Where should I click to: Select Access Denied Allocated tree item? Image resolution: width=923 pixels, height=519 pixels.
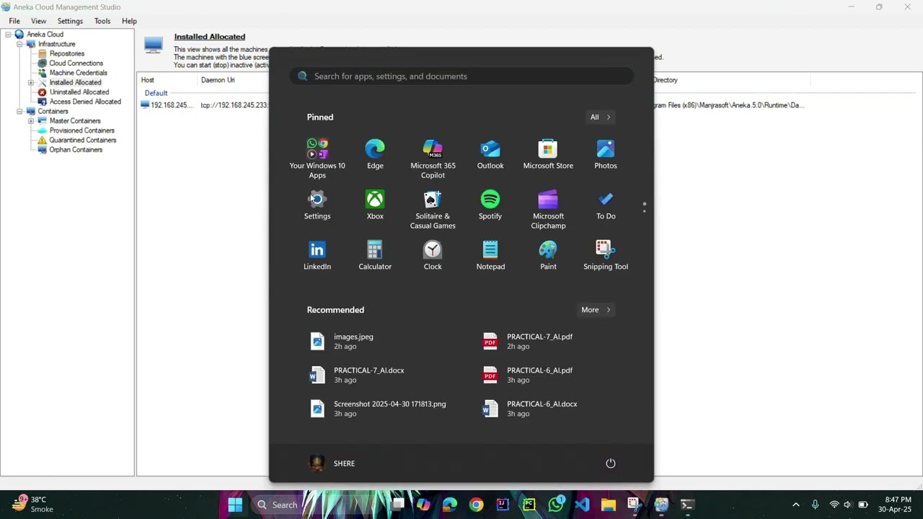coord(85,102)
